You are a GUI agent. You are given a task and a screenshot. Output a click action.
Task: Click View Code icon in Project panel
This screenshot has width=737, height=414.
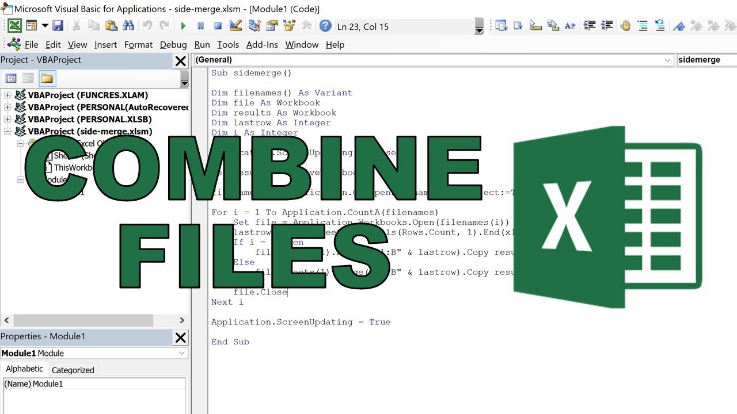[x=11, y=78]
